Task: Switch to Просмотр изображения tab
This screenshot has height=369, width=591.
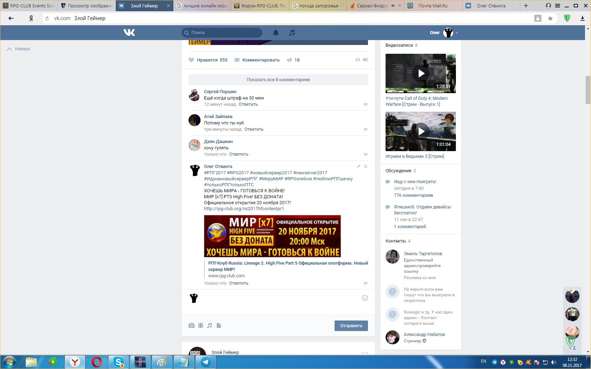Action: tap(87, 6)
